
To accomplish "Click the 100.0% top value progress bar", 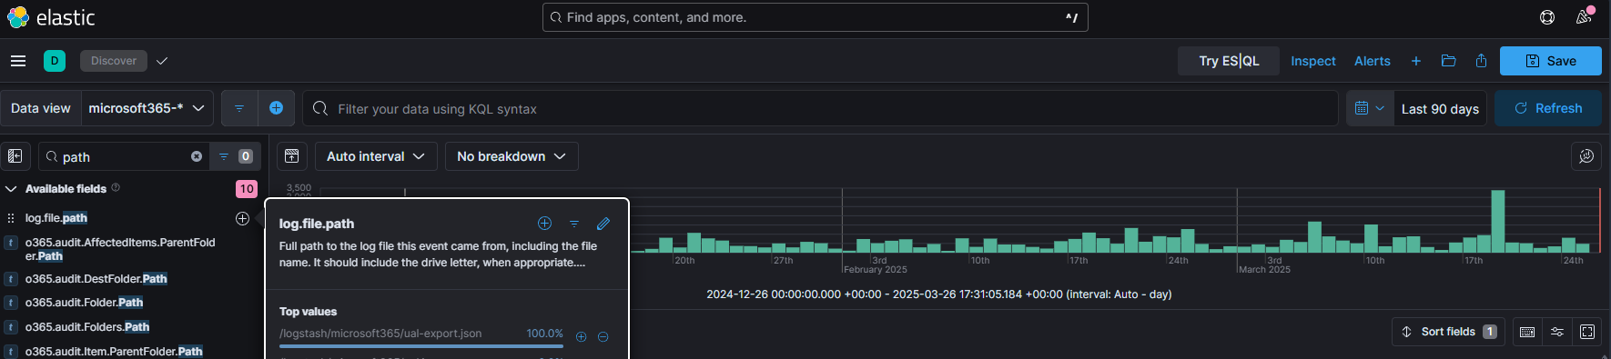I will tap(420, 346).
